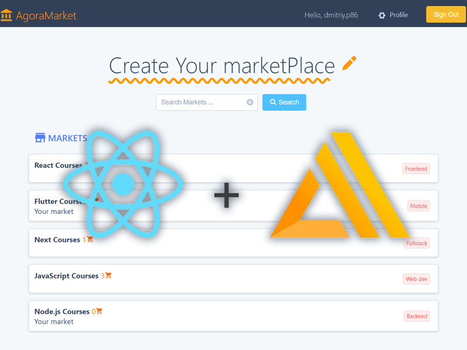The height and width of the screenshot is (350, 467).
Task: Open the Next Courses market
Action: [x=57, y=240]
